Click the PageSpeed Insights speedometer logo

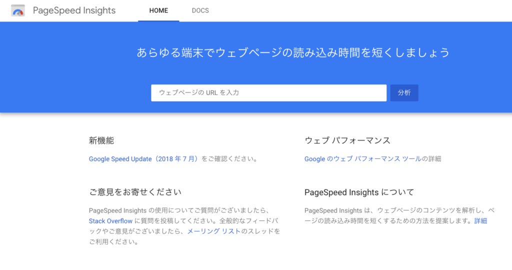point(17,11)
